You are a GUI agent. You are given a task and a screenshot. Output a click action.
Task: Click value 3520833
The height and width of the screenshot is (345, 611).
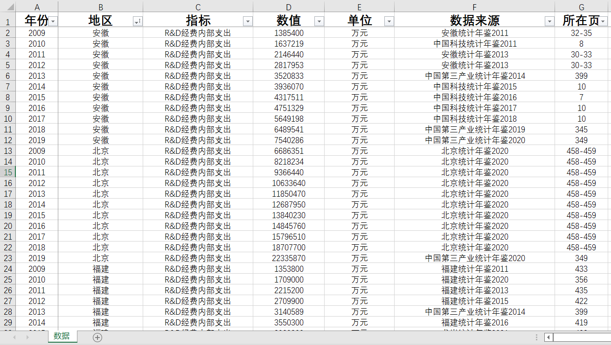pos(289,76)
